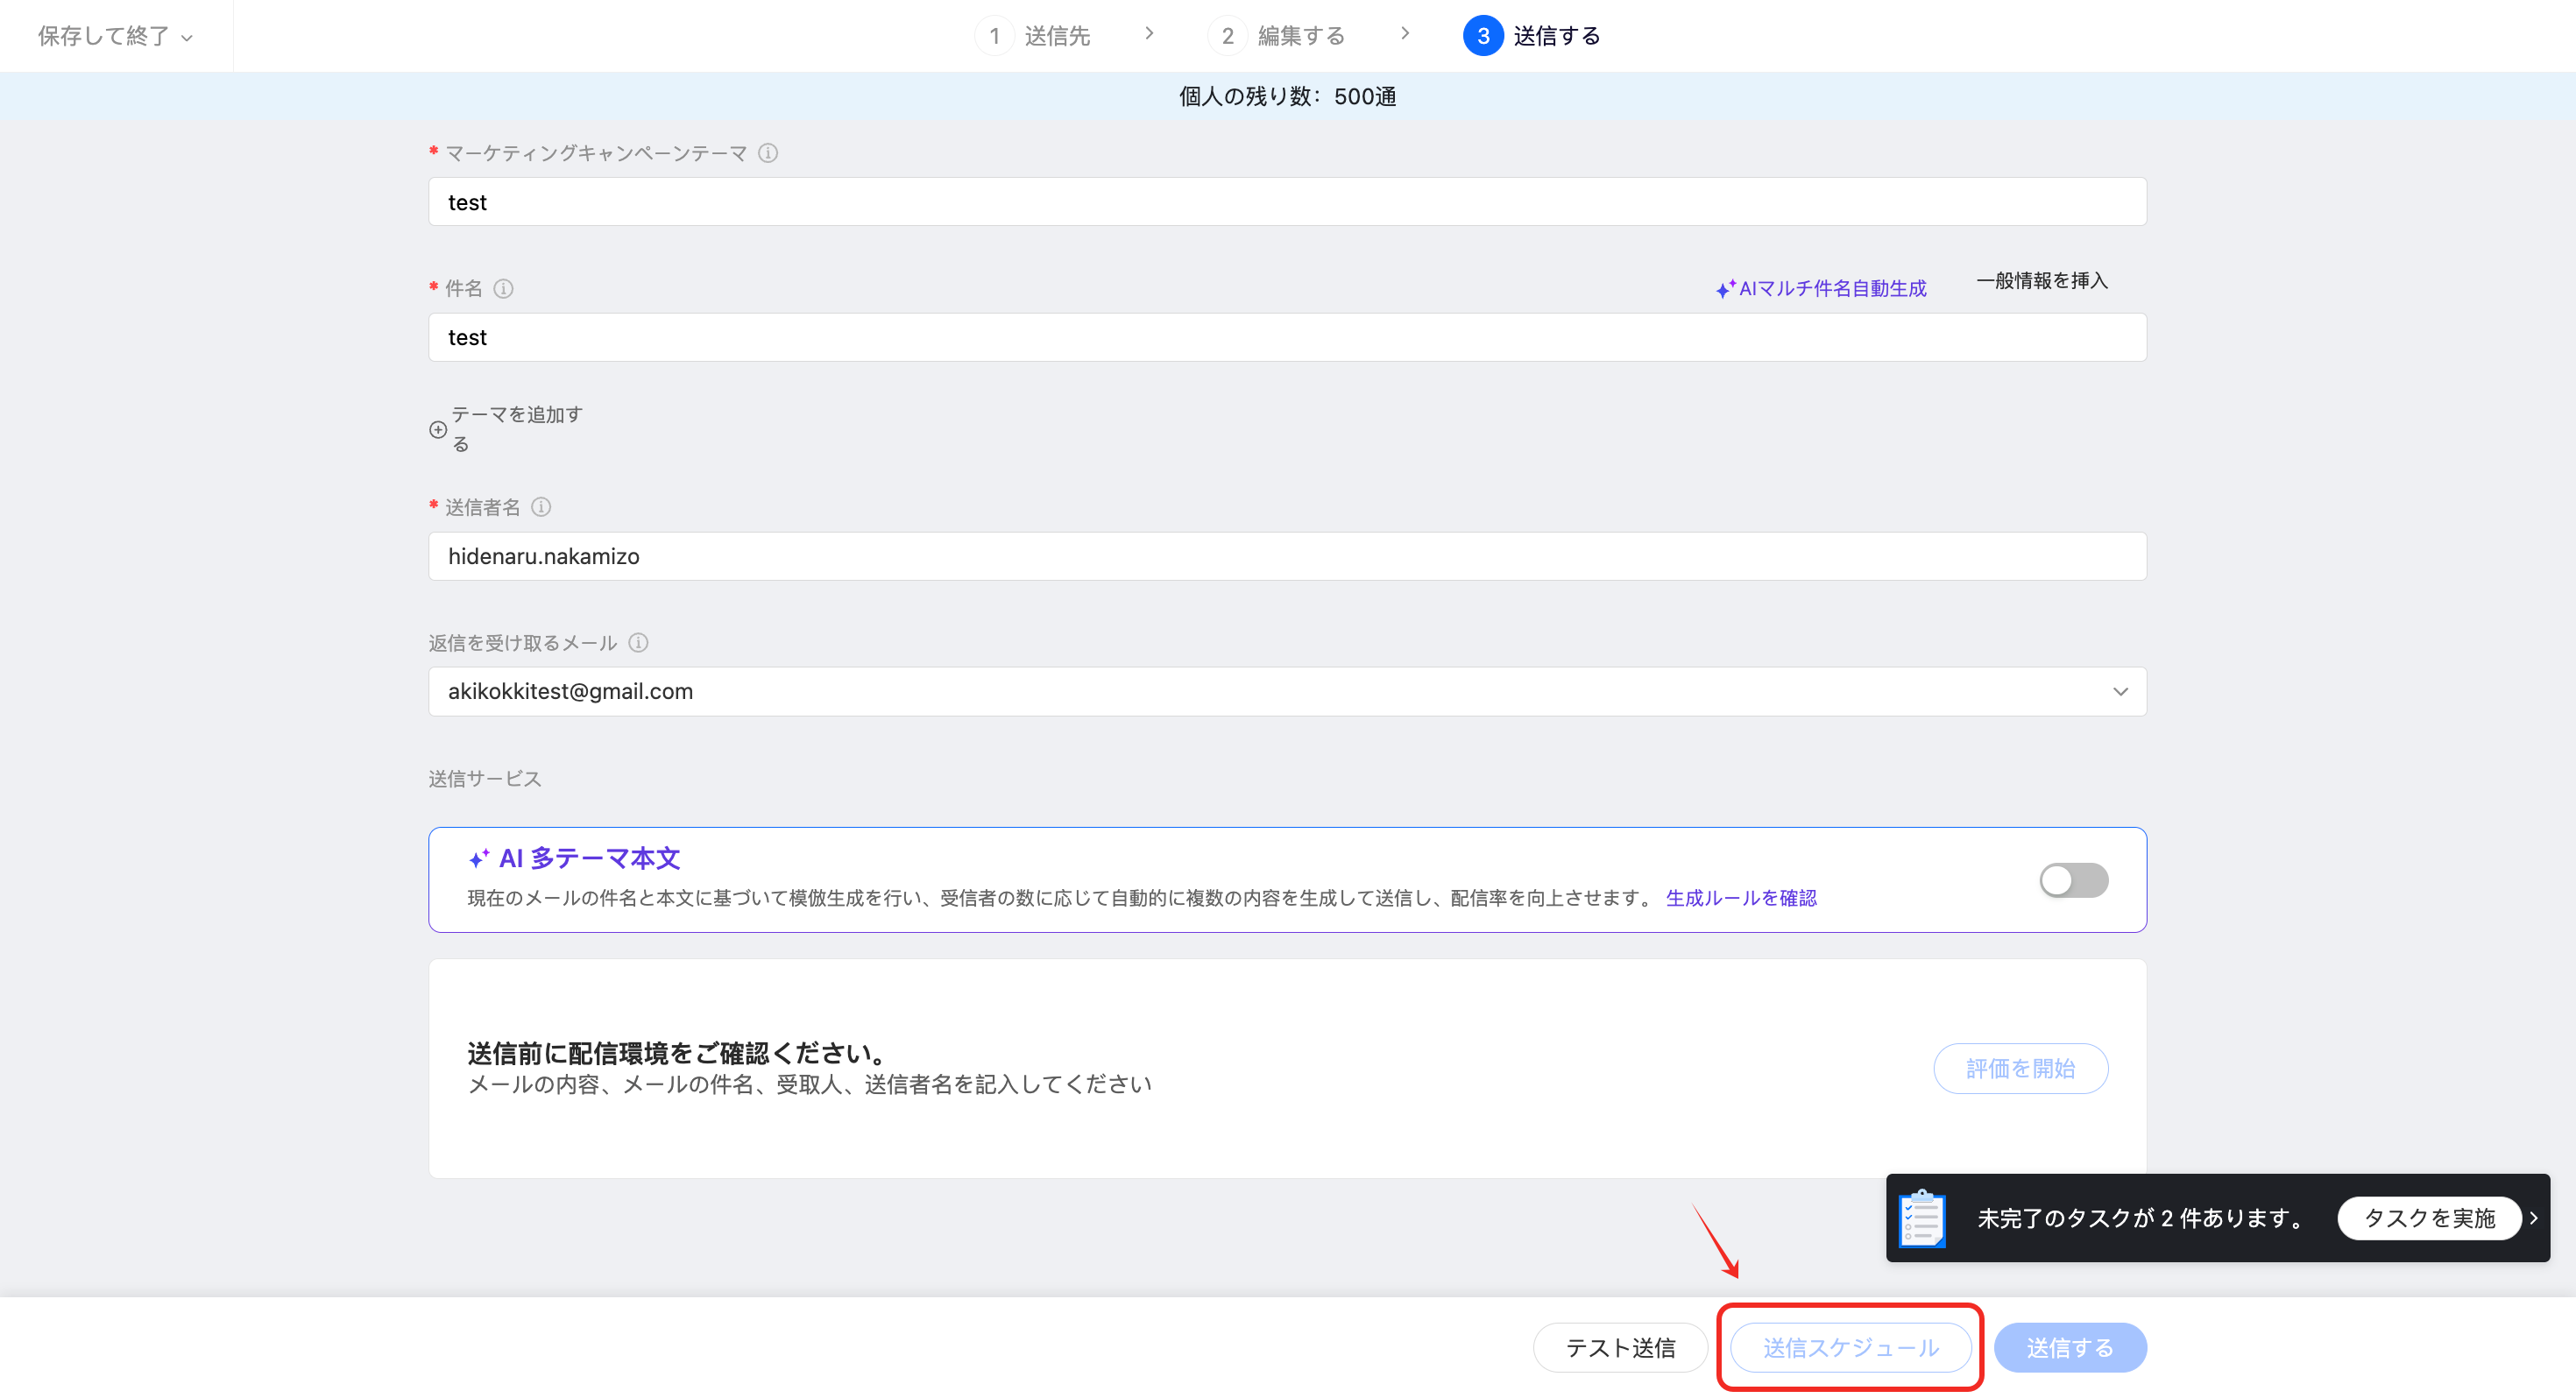The width and height of the screenshot is (2576, 1398).
Task: Click AI sparkle icon before AIマルチ件名自動生成
Action: coord(1725,289)
